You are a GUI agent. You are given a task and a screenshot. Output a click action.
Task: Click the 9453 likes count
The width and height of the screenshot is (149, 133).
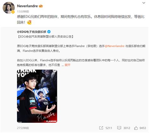click(x=143, y=128)
